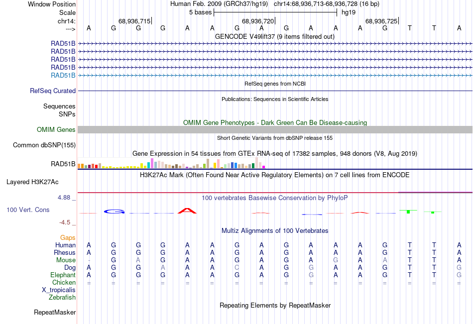Click the 5 bases scale label

[x=200, y=12]
